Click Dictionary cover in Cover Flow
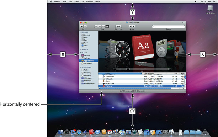This screenshot has height=137, width=218. (143, 47)
